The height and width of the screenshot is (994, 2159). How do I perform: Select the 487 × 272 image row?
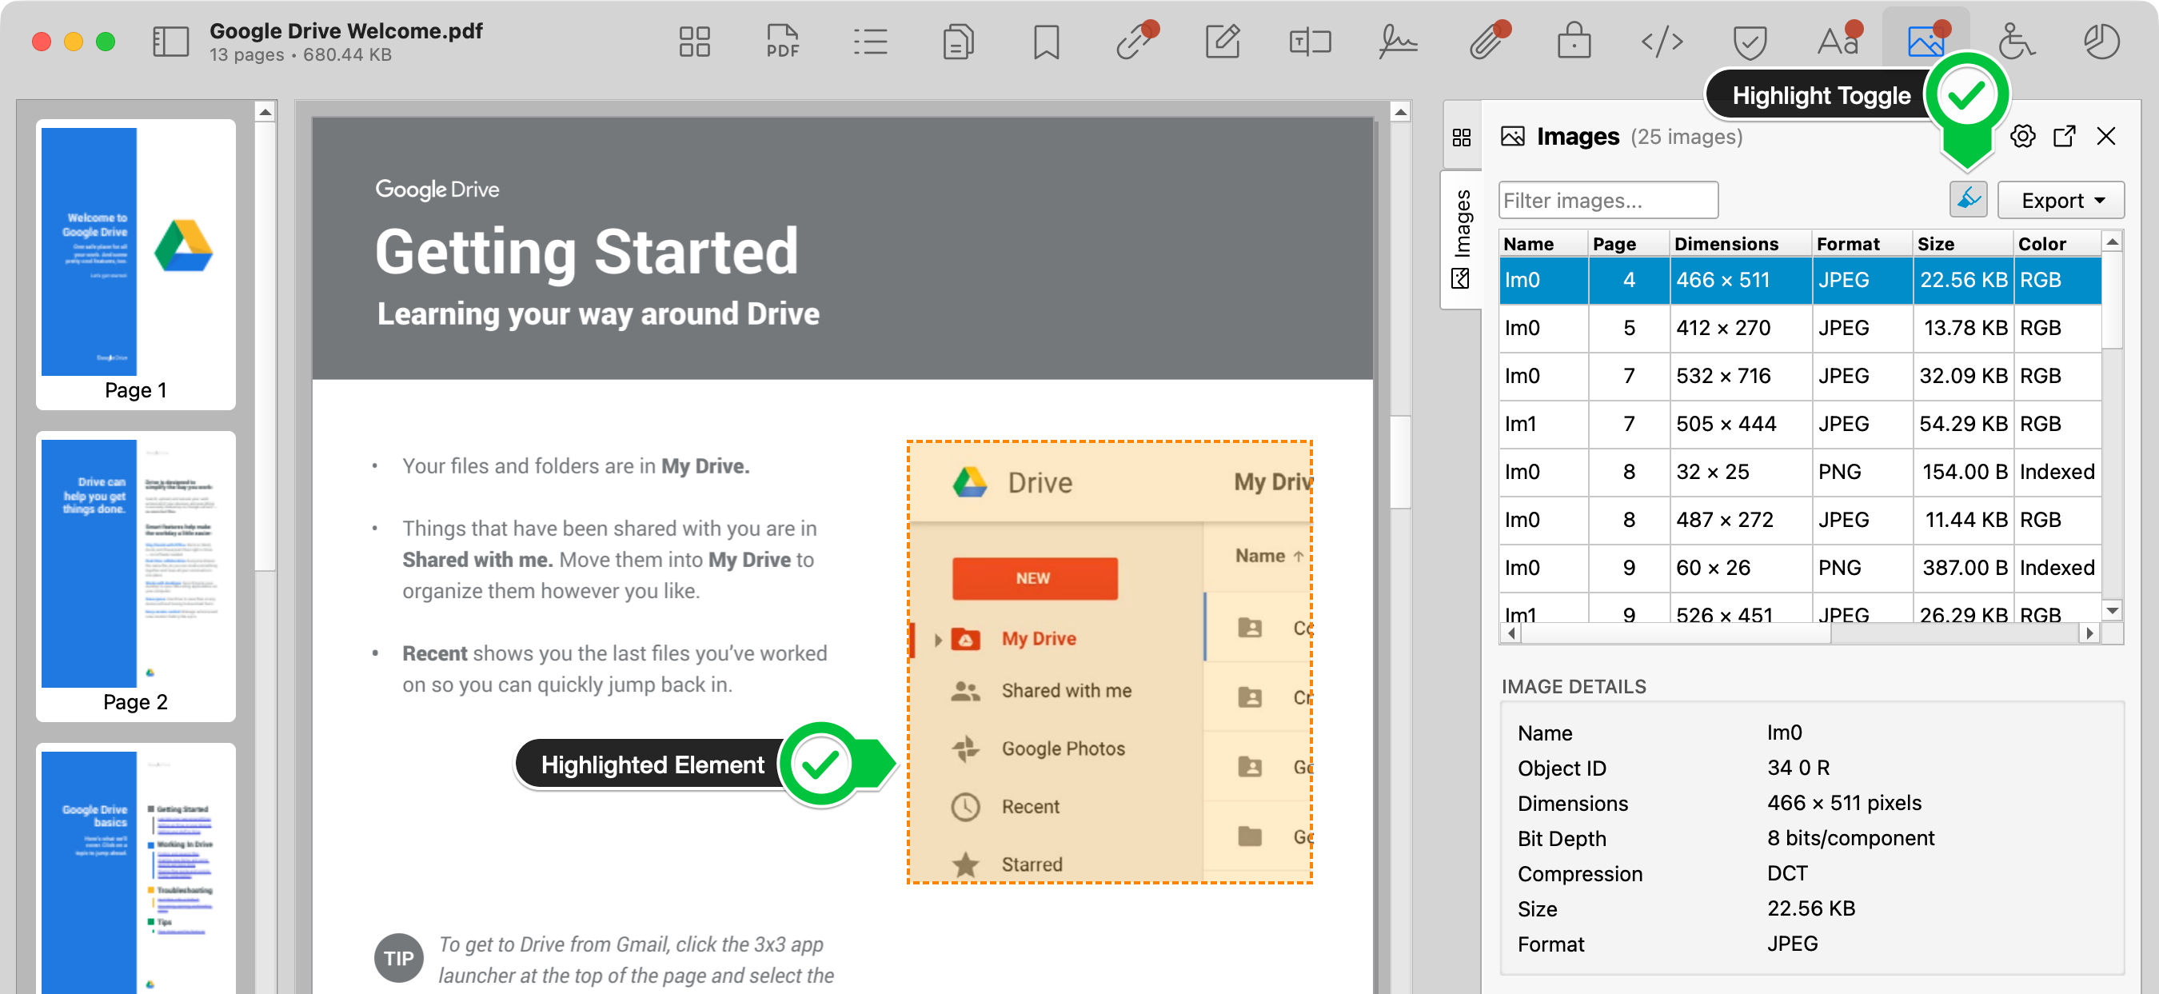(x=1799, y=520)
